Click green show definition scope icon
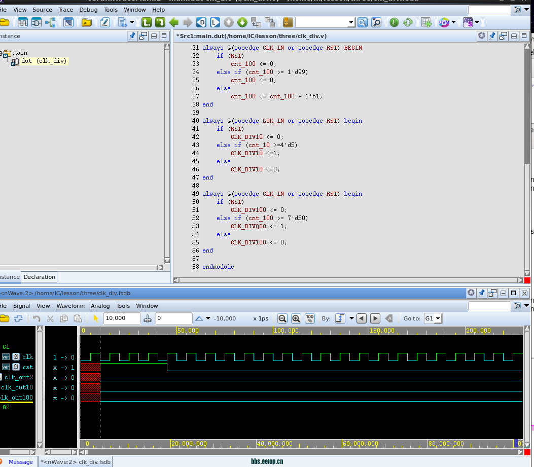This screenshot has height=467, width=534. click(160, 23)
